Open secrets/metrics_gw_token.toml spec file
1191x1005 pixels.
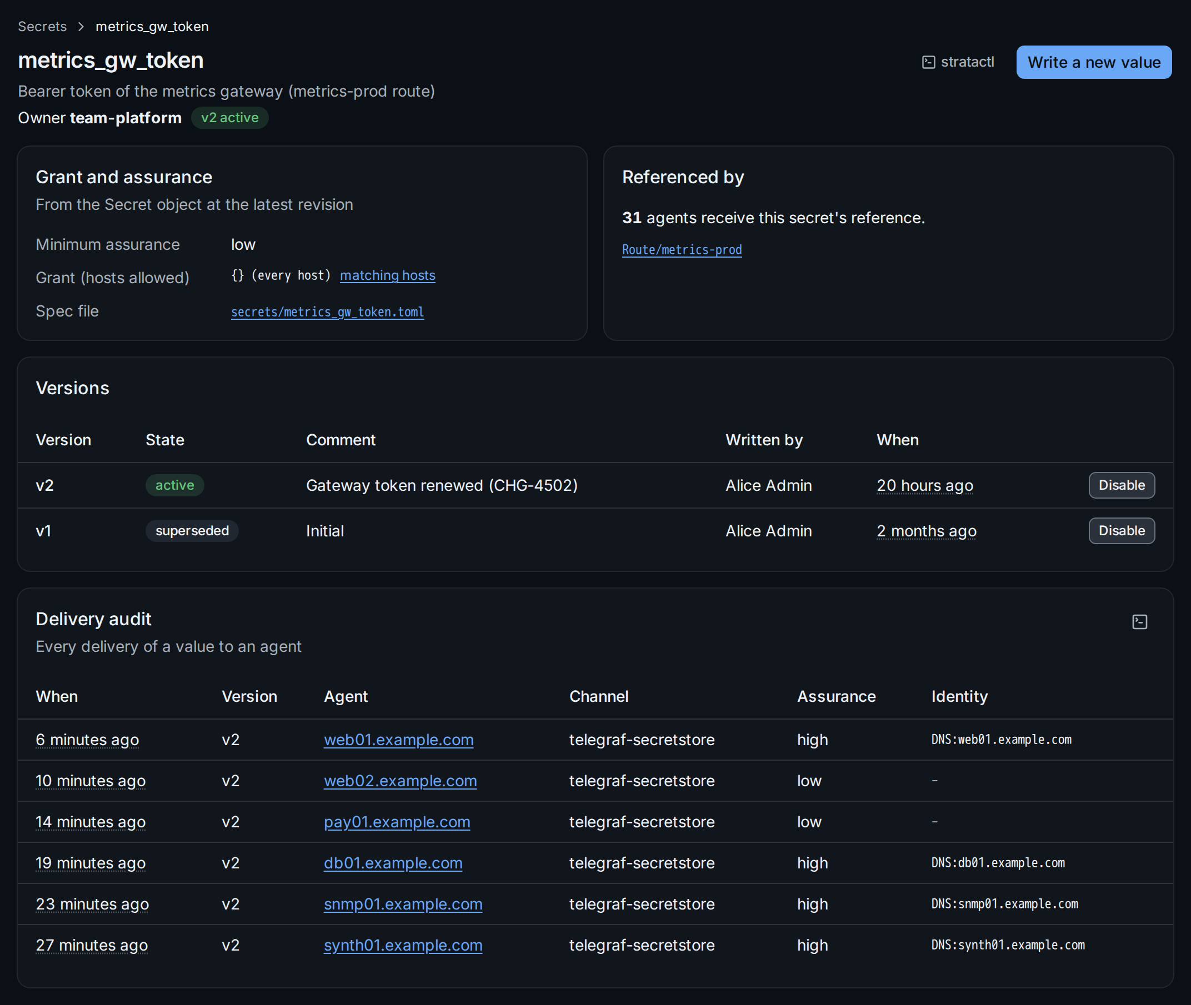tap(327, 311)
